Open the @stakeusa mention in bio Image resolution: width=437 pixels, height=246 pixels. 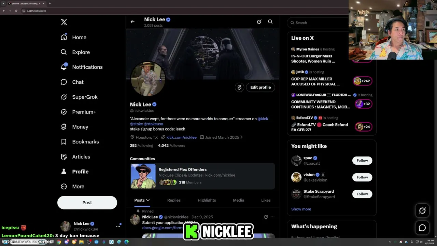coord(153,124)
